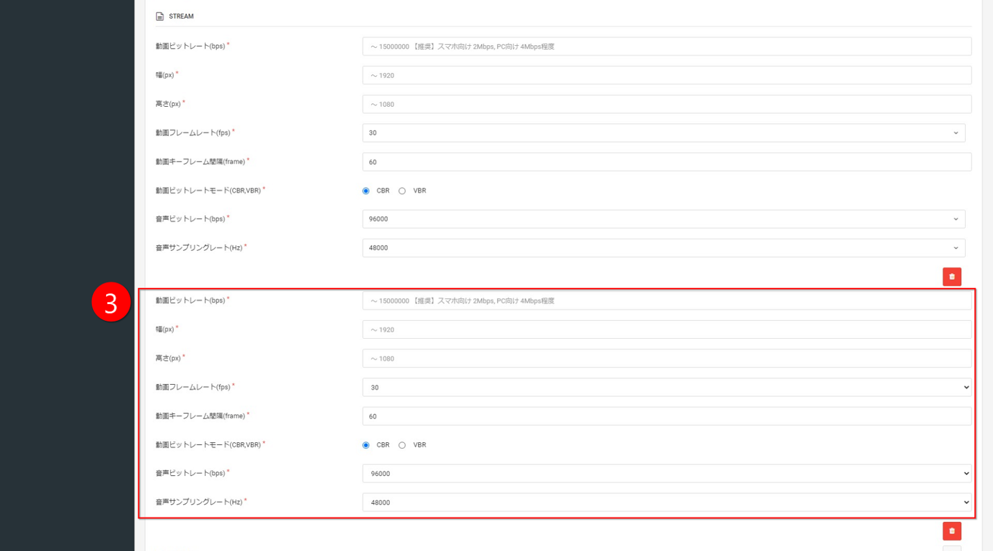Delete the first stream with red trash icon
993x551 pixels.
click(x=952, y=277)
